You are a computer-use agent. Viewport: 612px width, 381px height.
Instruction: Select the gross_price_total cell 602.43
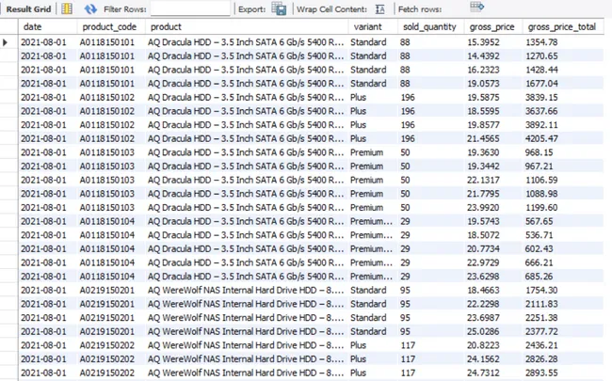[x=539, y=248]
